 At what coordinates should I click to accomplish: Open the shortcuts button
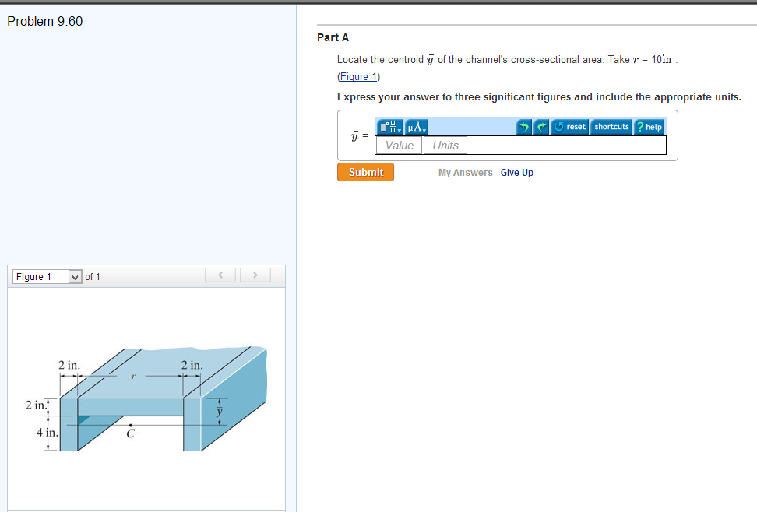click(x=611, y=127)
